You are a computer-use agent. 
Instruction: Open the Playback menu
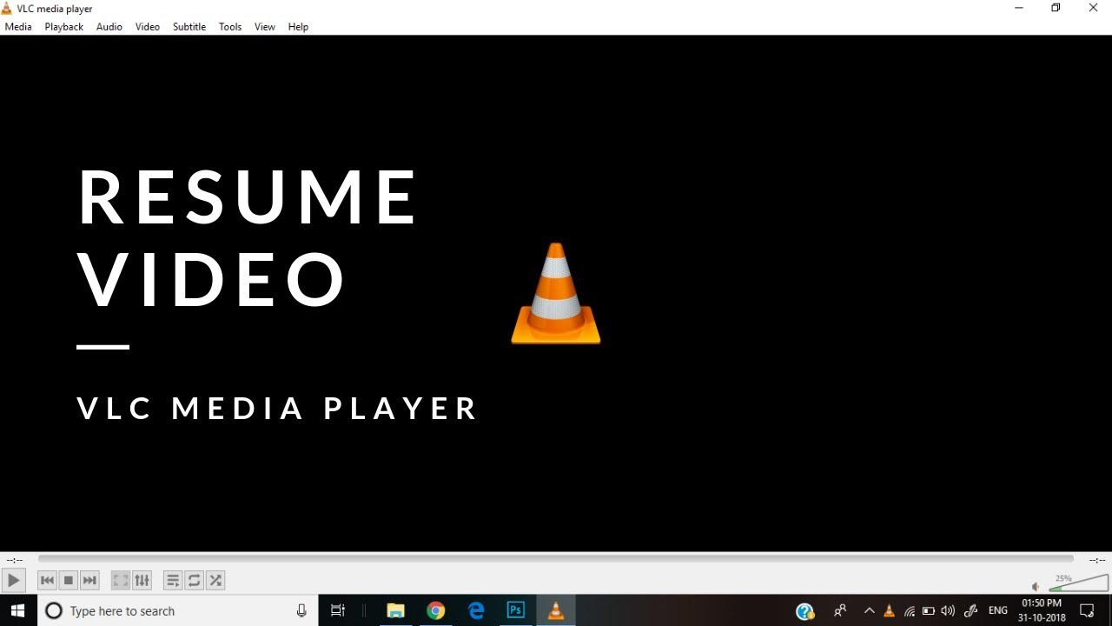(64, 27)
